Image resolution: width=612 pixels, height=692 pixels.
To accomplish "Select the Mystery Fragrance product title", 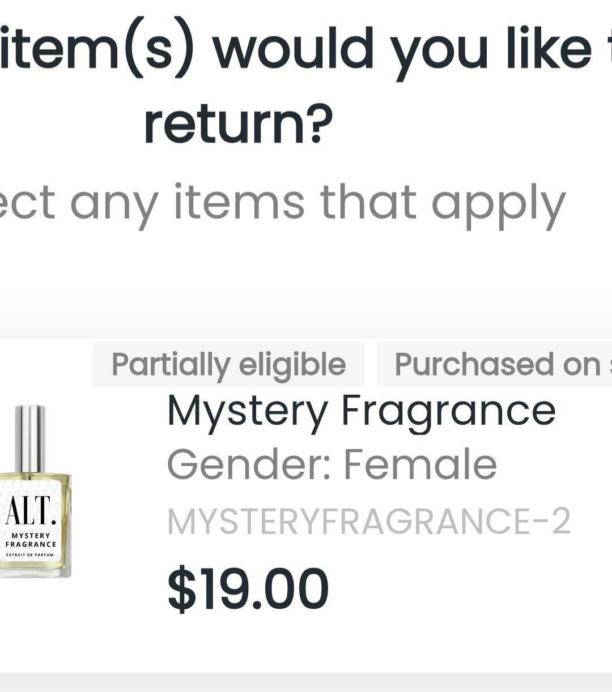I will click(361, 411).
